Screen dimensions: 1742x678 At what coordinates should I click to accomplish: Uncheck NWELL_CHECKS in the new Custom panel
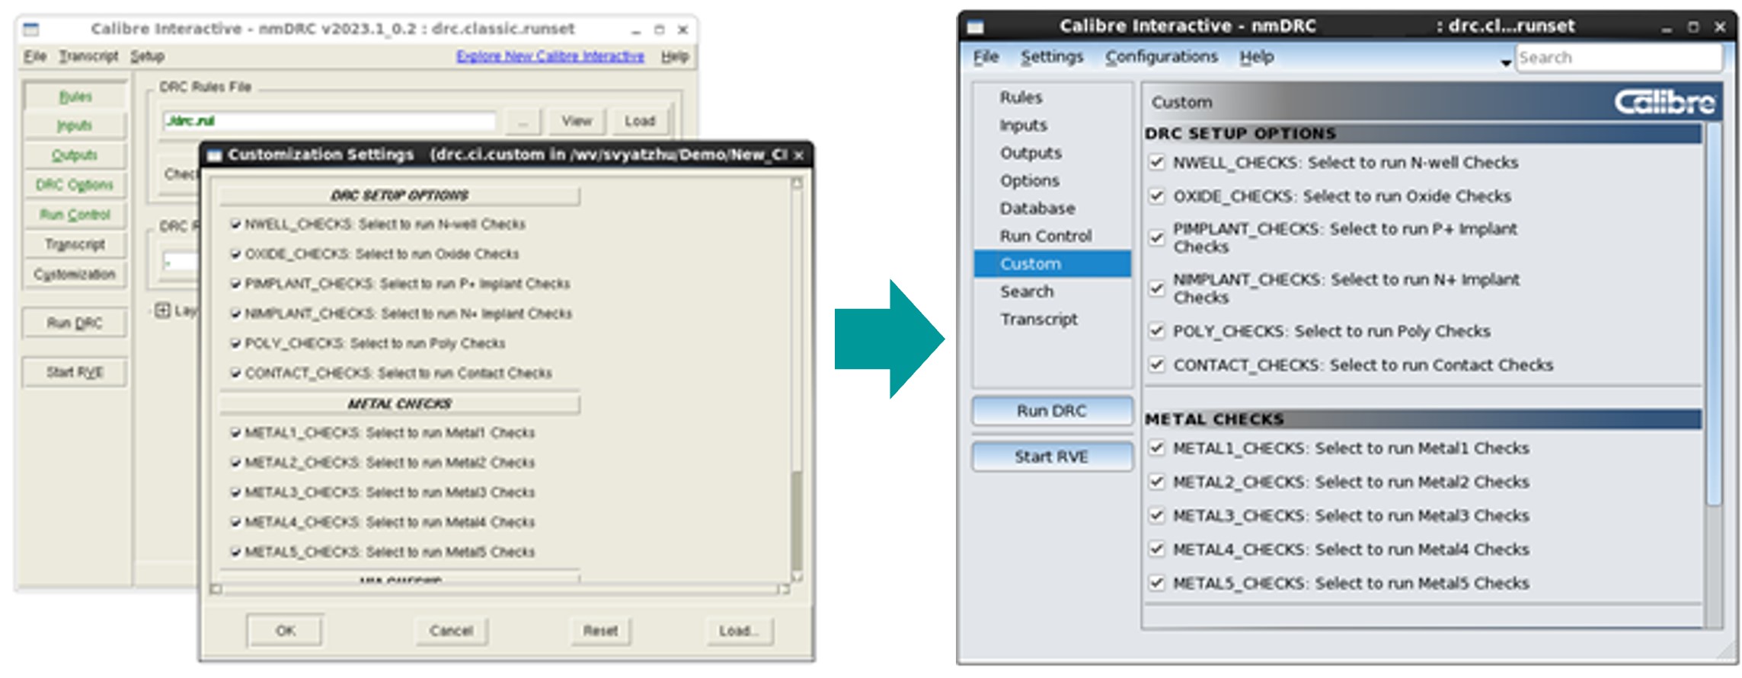(1157, 162)
